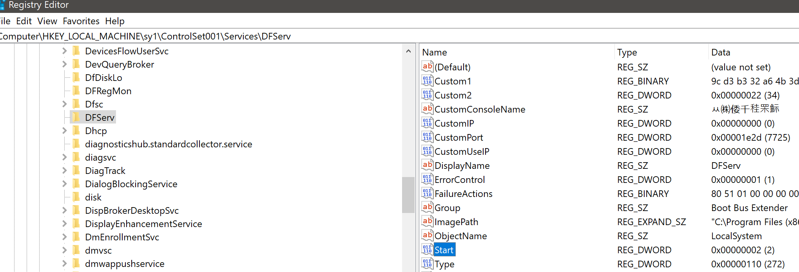Expand the DialogBlockingService key
Screen dimensions: 799x272
point(65,184)
